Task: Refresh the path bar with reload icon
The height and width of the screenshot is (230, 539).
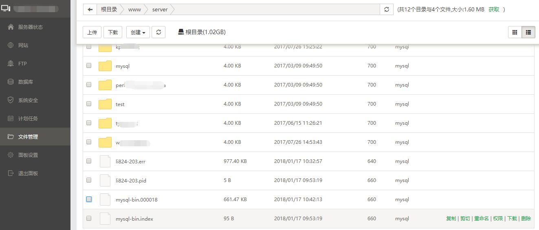Action: click(387, 9)
